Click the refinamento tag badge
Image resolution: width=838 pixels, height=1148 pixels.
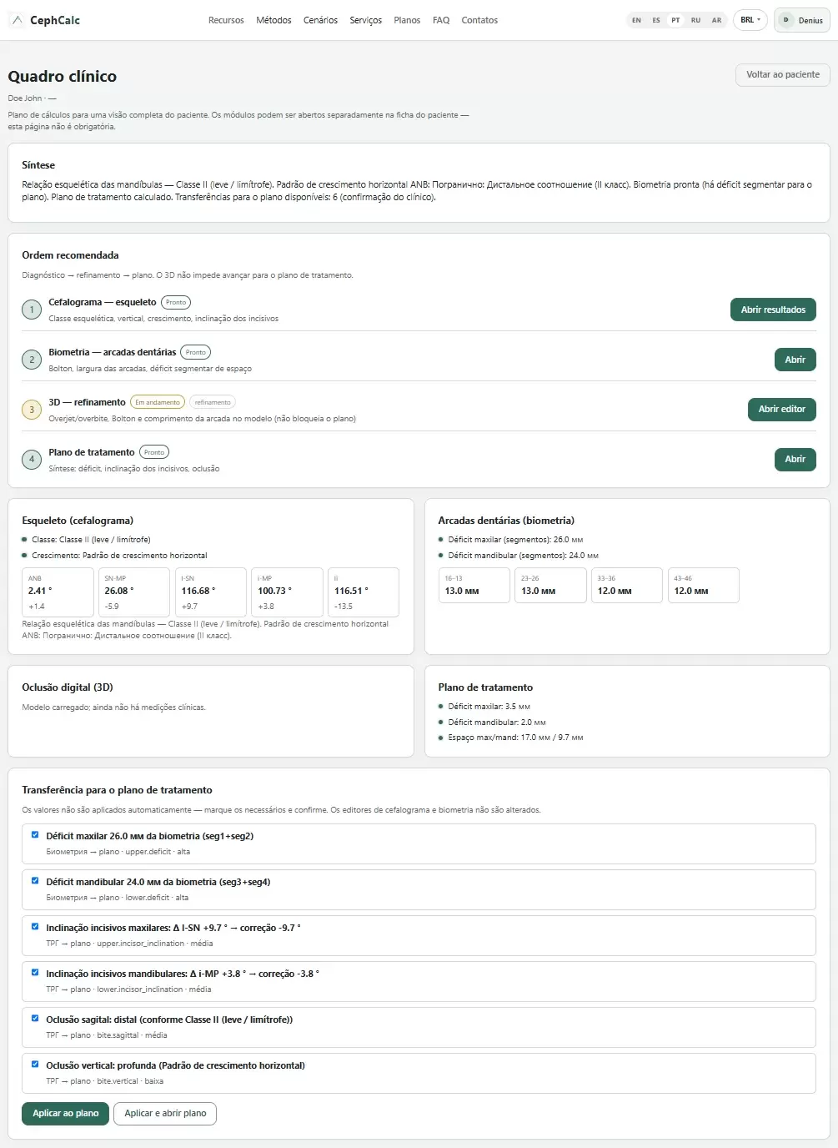click(x=213, y=402)
